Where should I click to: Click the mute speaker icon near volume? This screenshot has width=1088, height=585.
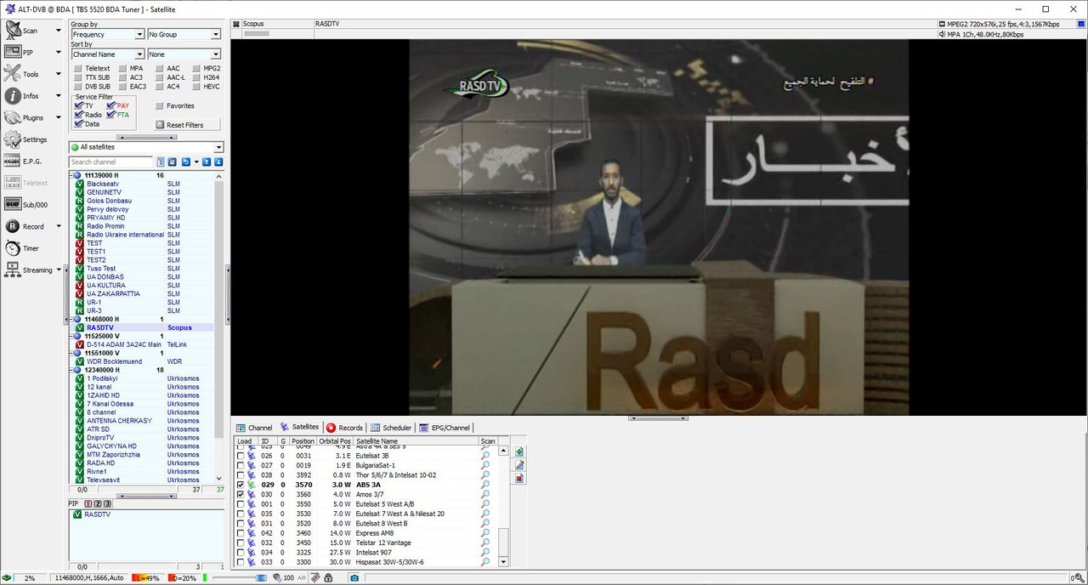point(277,578)
